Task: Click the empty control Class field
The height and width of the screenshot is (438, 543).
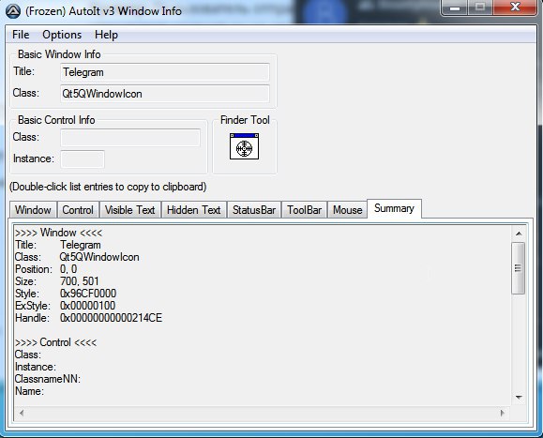Action: [130, 138]
